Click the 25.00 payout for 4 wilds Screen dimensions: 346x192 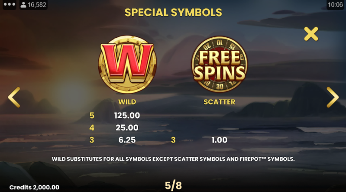[127, 127]
